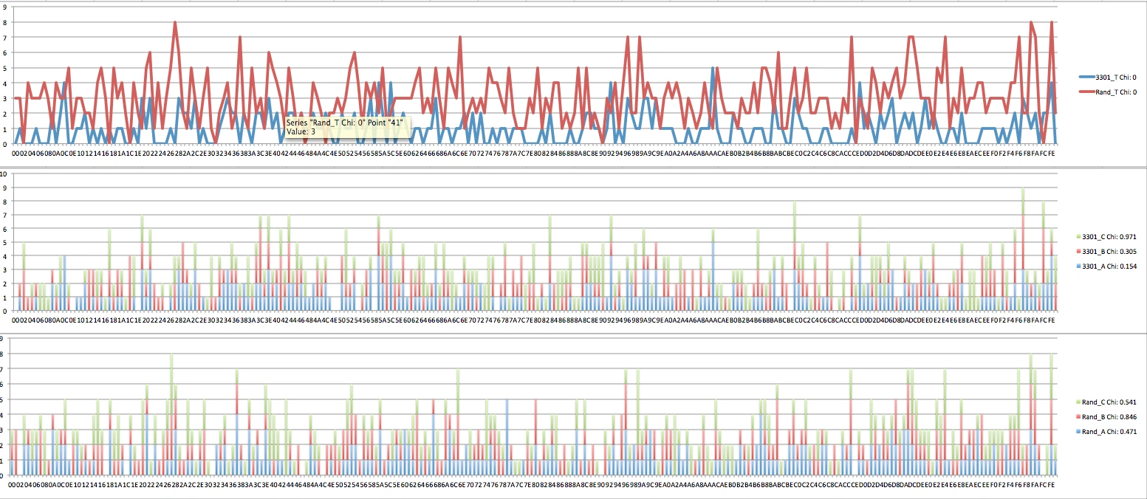The image size is (1147, 499).
Task: Click the red swatch beside Rand_B legend
Action: 1078,416
